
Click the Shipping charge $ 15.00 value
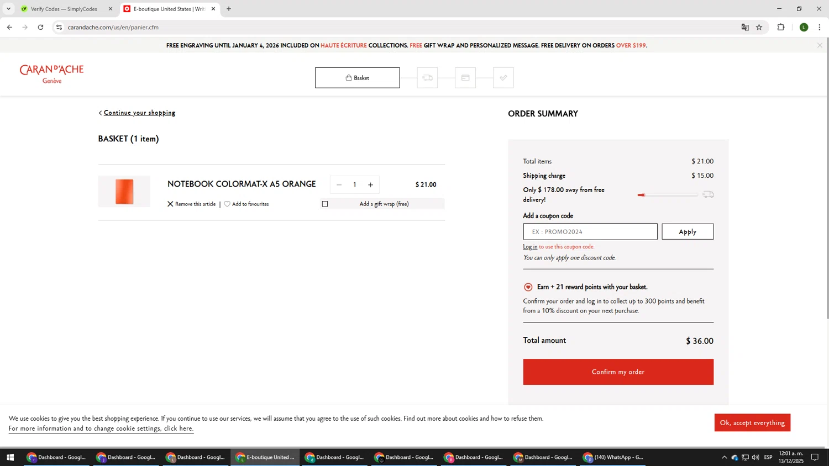coord(702,176)
